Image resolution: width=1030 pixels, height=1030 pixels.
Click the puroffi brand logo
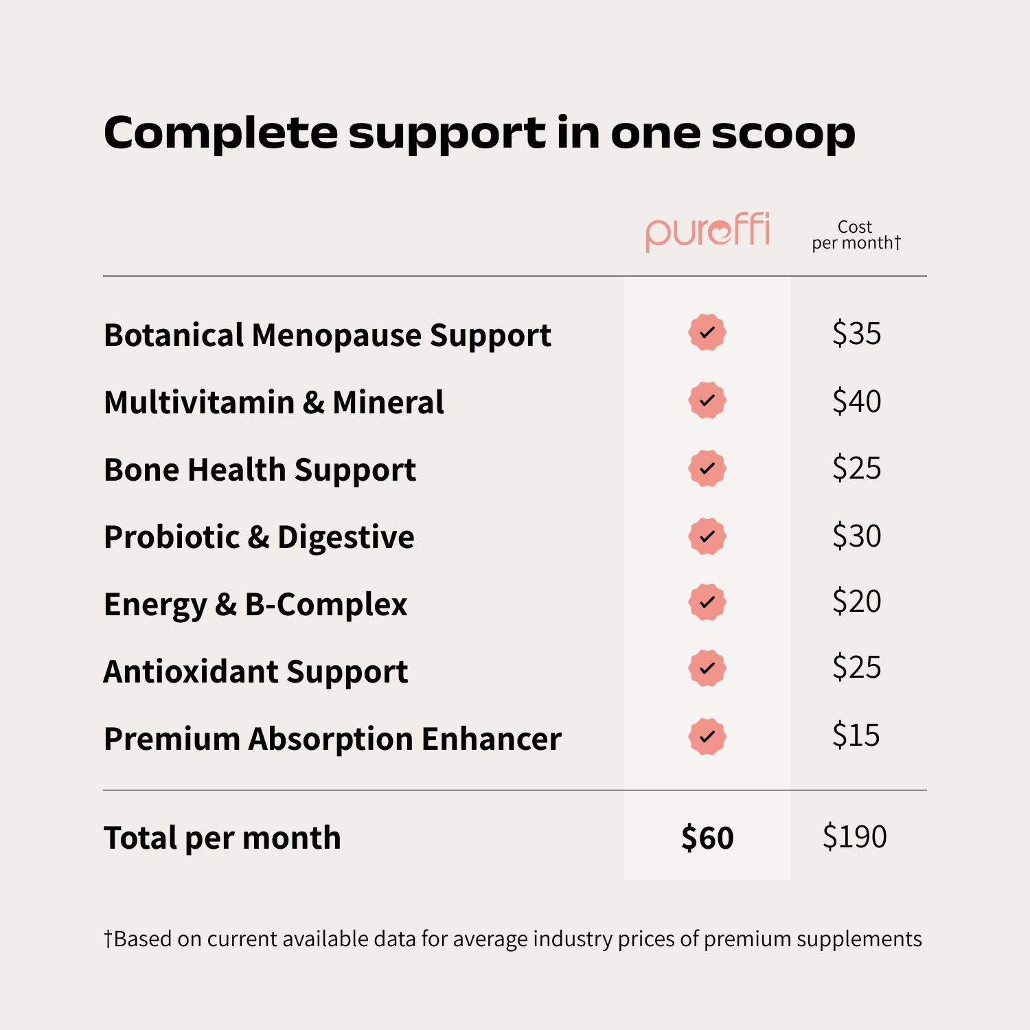(707, 231)
